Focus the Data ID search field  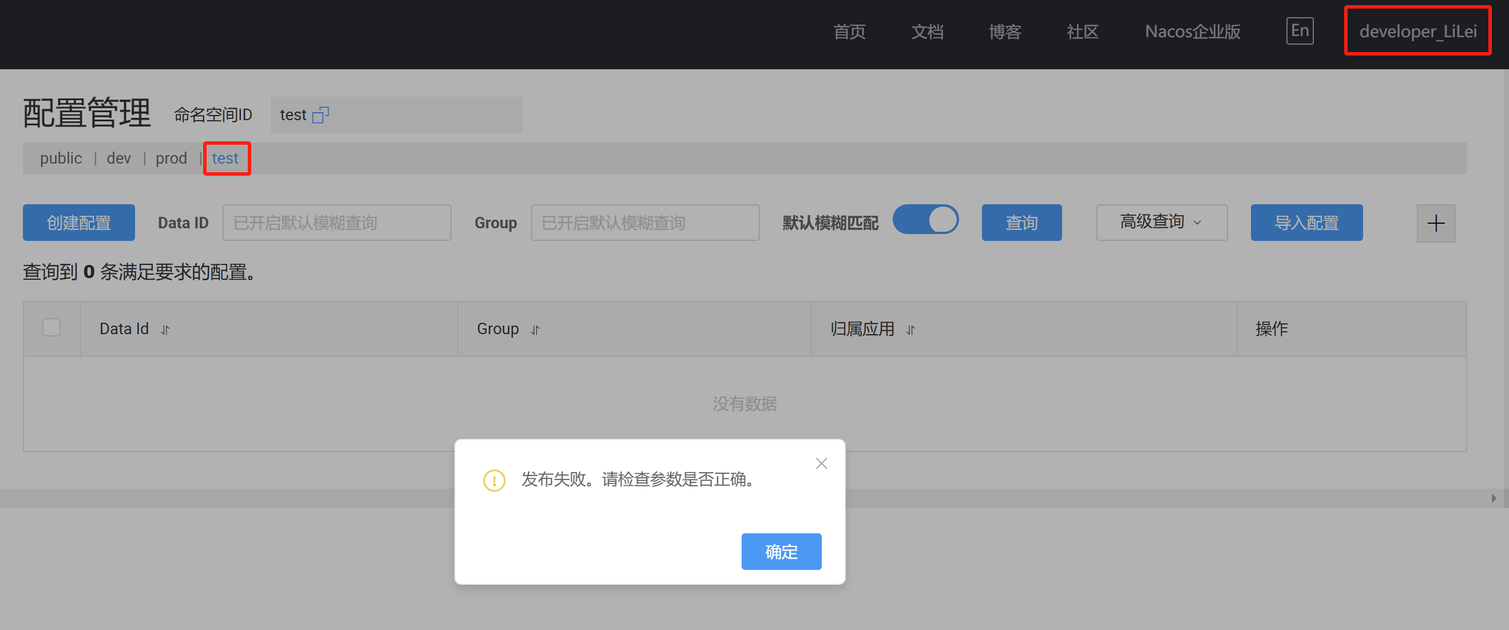pyautogui.click(x=336, y=223)
